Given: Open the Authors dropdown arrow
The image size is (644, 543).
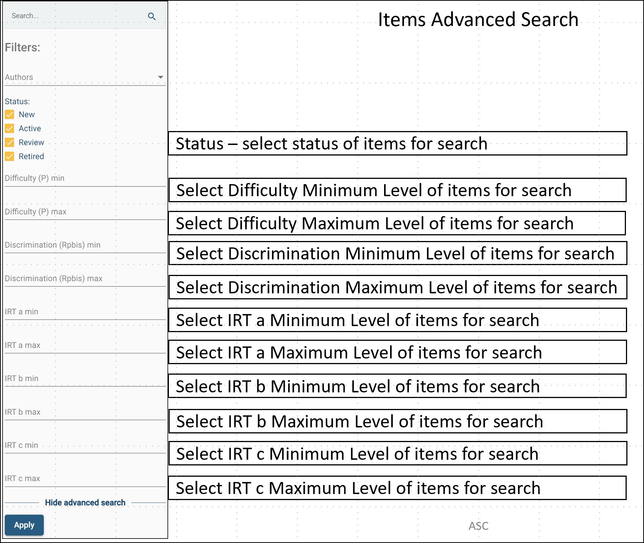Looking at the screenshot, I should 161,77.
